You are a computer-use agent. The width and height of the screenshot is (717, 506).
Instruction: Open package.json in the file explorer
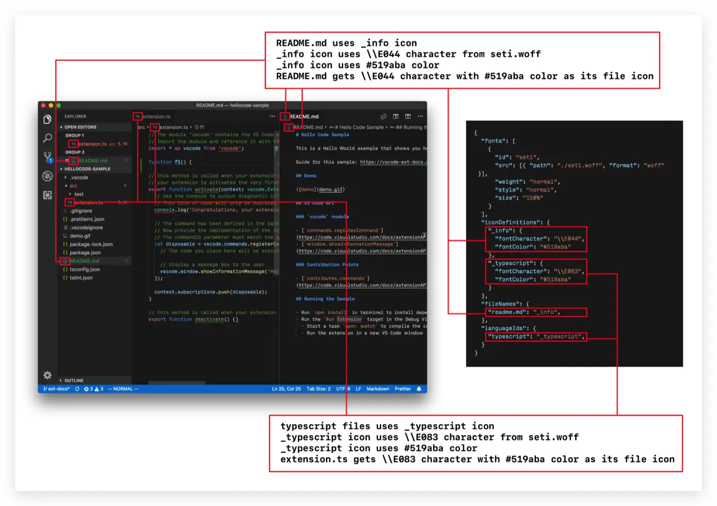[x=85, y=253]
